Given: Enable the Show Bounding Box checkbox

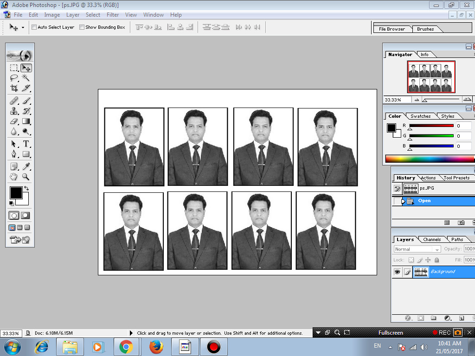Looking at the screenshot, I should [x=81, y=27].
